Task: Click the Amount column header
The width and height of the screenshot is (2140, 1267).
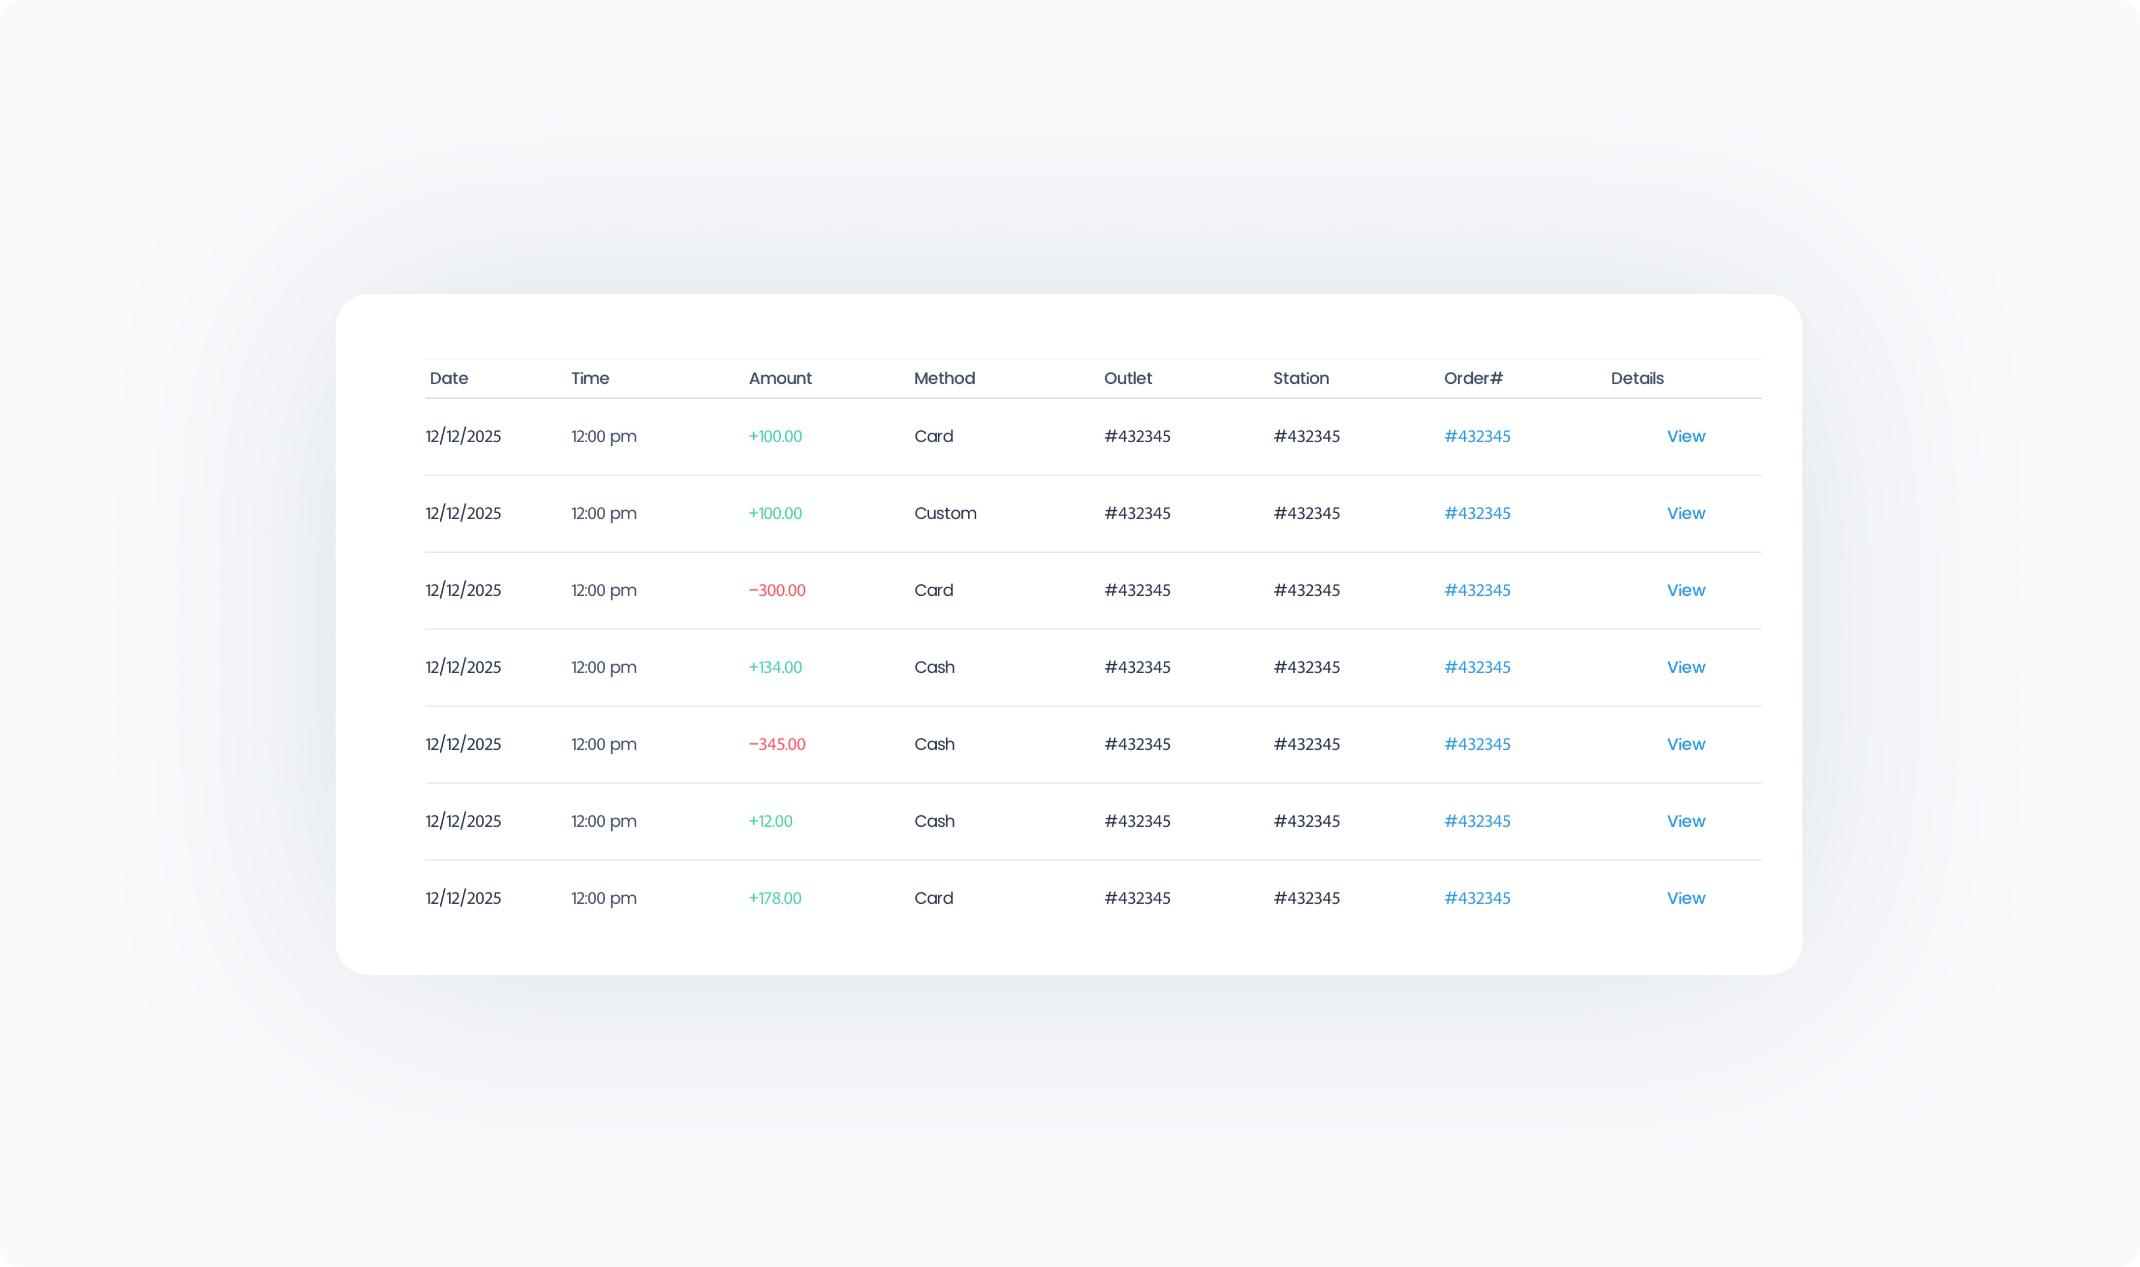Action: (780, 378)
